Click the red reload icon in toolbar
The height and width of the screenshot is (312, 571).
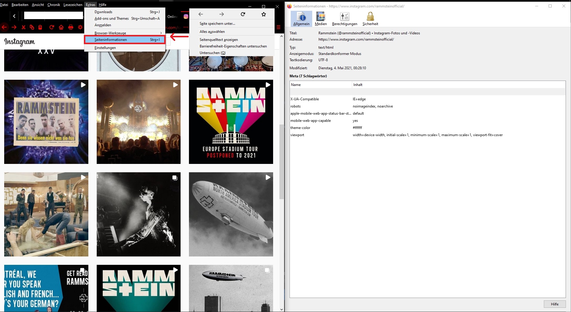pos(52,27)
